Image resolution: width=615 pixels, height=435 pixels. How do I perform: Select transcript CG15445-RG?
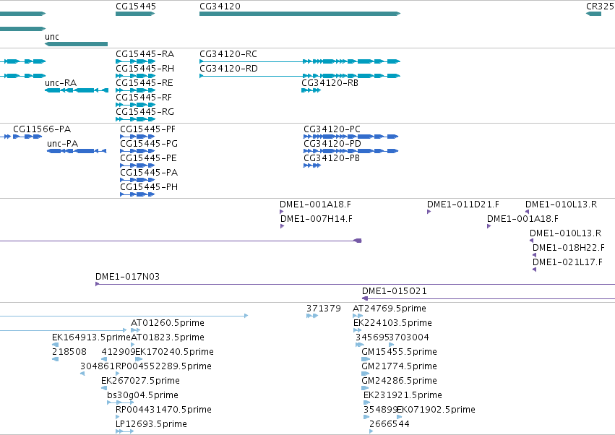(x=145, y=112)
